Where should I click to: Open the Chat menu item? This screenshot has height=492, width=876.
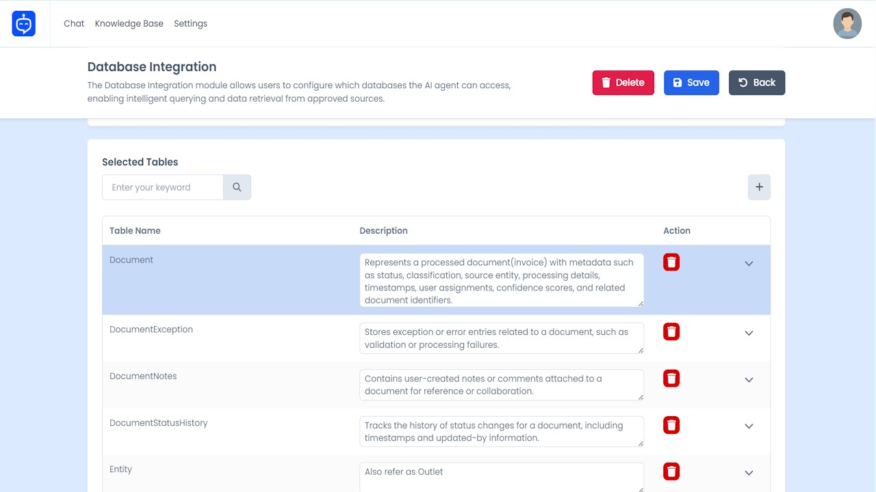click(74, 24)
